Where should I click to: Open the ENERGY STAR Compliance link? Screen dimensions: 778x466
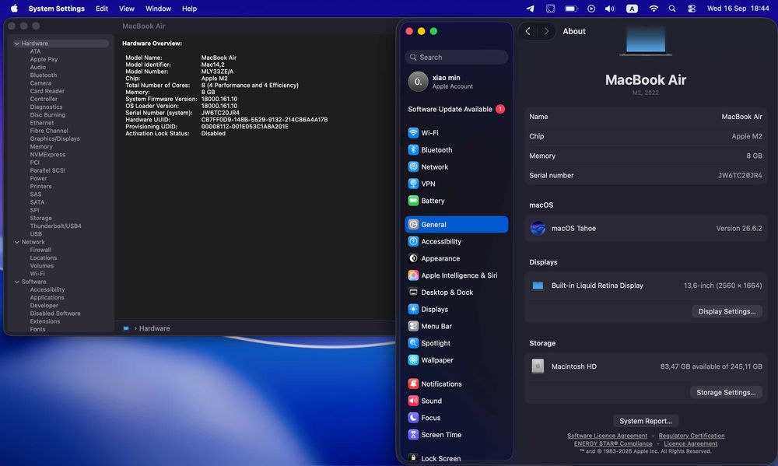613,443
